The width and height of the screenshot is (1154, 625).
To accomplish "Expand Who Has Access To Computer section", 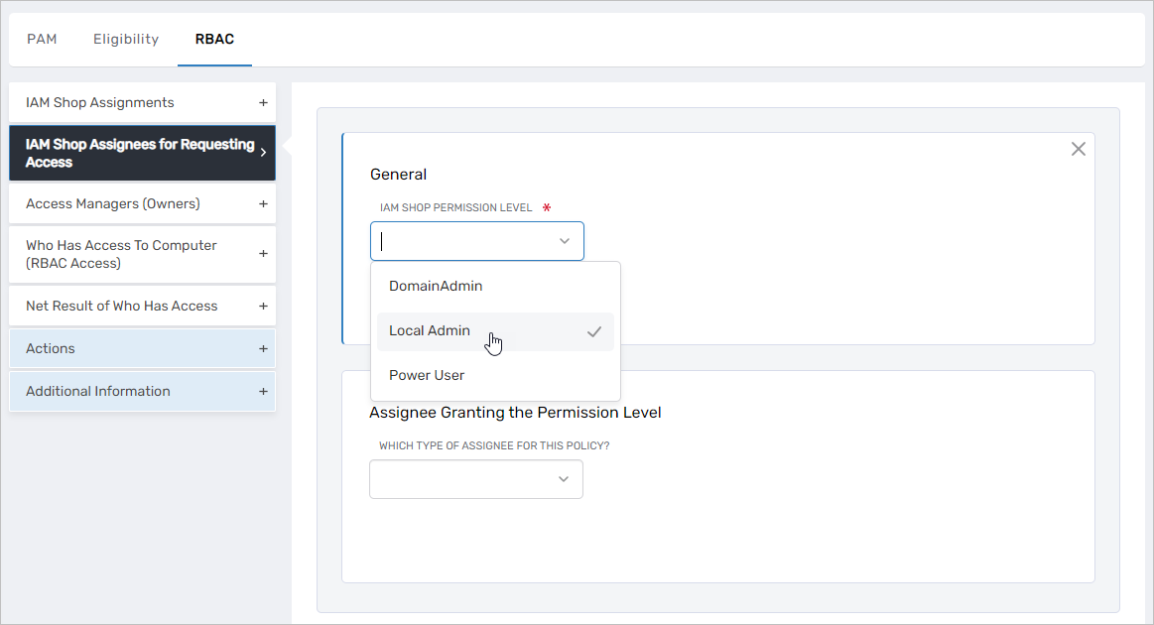I will [263, 254].
